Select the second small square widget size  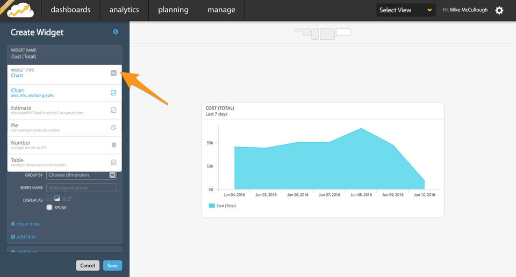pos(306,32)
